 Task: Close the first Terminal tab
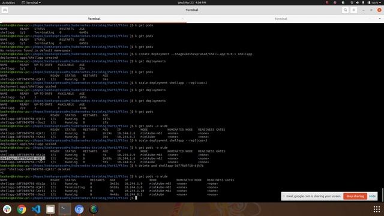pyautogui.click(x=182, y=19)
